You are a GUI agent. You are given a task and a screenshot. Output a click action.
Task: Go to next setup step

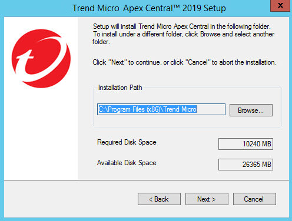pos(207,199)
